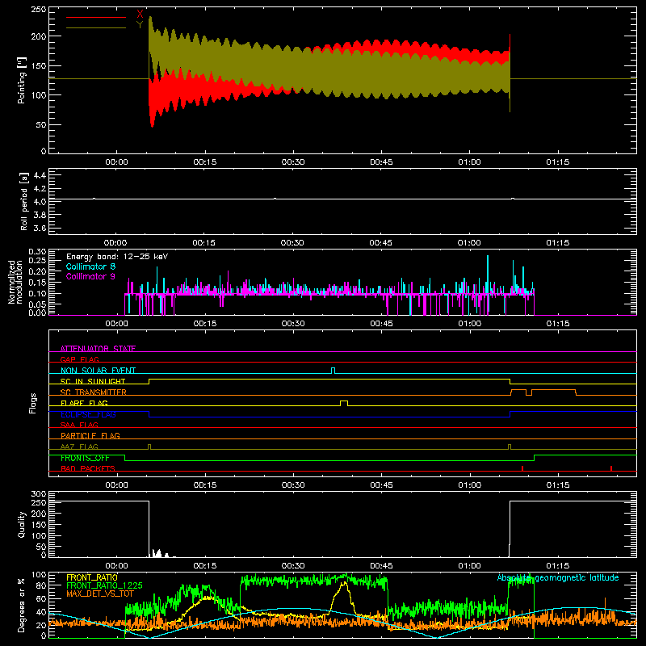Select the SC_IN_SUNLIGHT flag label
The image size is (646, 646).
93,381
